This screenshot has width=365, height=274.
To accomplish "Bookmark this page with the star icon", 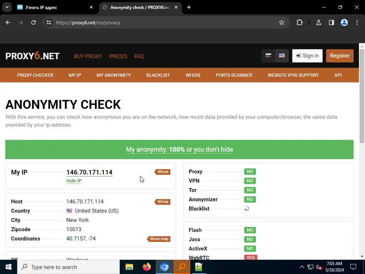I will [282, 22].
